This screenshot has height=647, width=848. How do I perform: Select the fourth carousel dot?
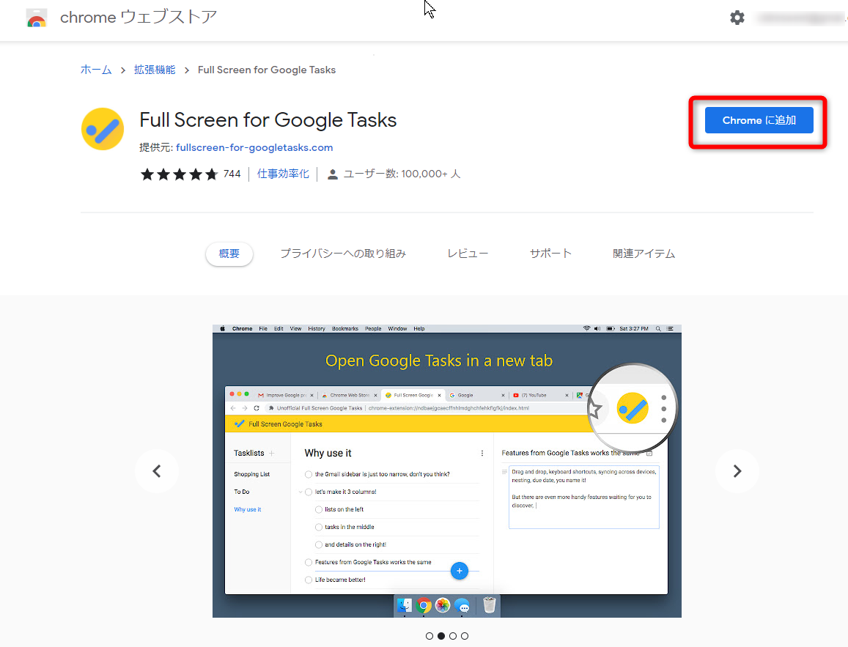[x=465, y=636]
